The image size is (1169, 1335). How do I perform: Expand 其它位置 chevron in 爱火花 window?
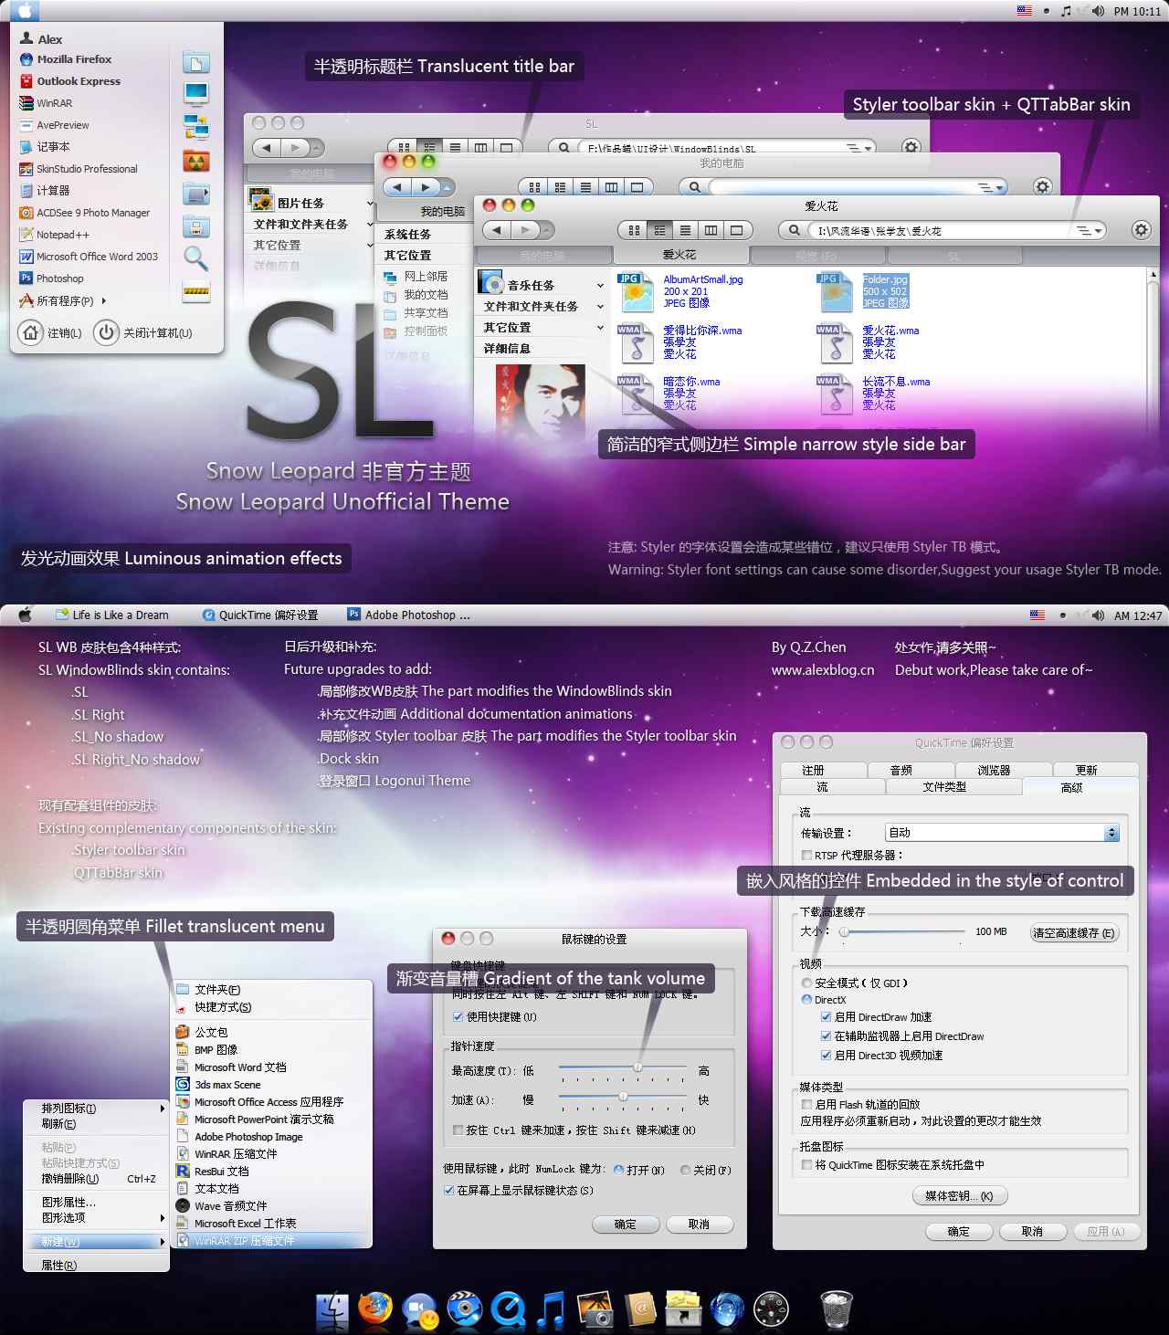600,328
